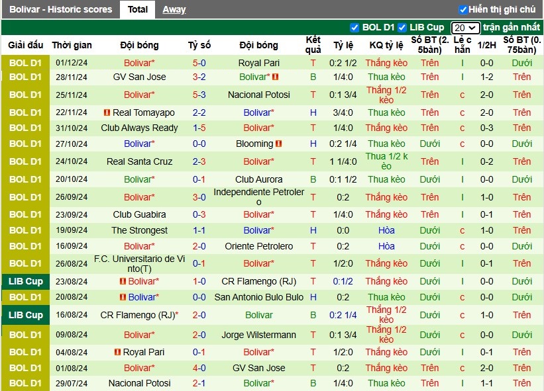This screenshot has height=391, width=544.
Task: Click red card icon beside Bolivar on 20/08/24
Action: tap(123, 297)
